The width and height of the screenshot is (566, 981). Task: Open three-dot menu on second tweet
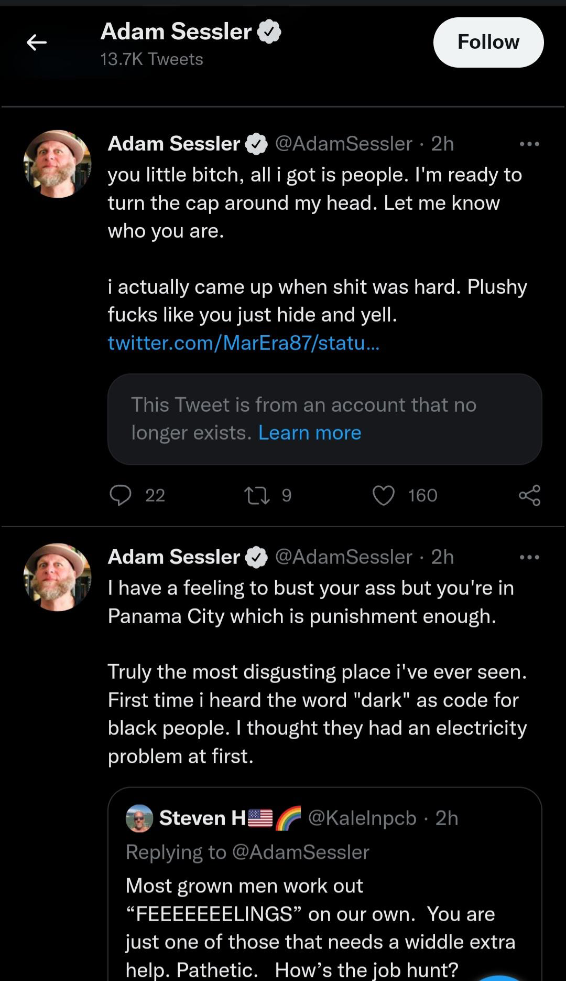(x=529, y=557)
